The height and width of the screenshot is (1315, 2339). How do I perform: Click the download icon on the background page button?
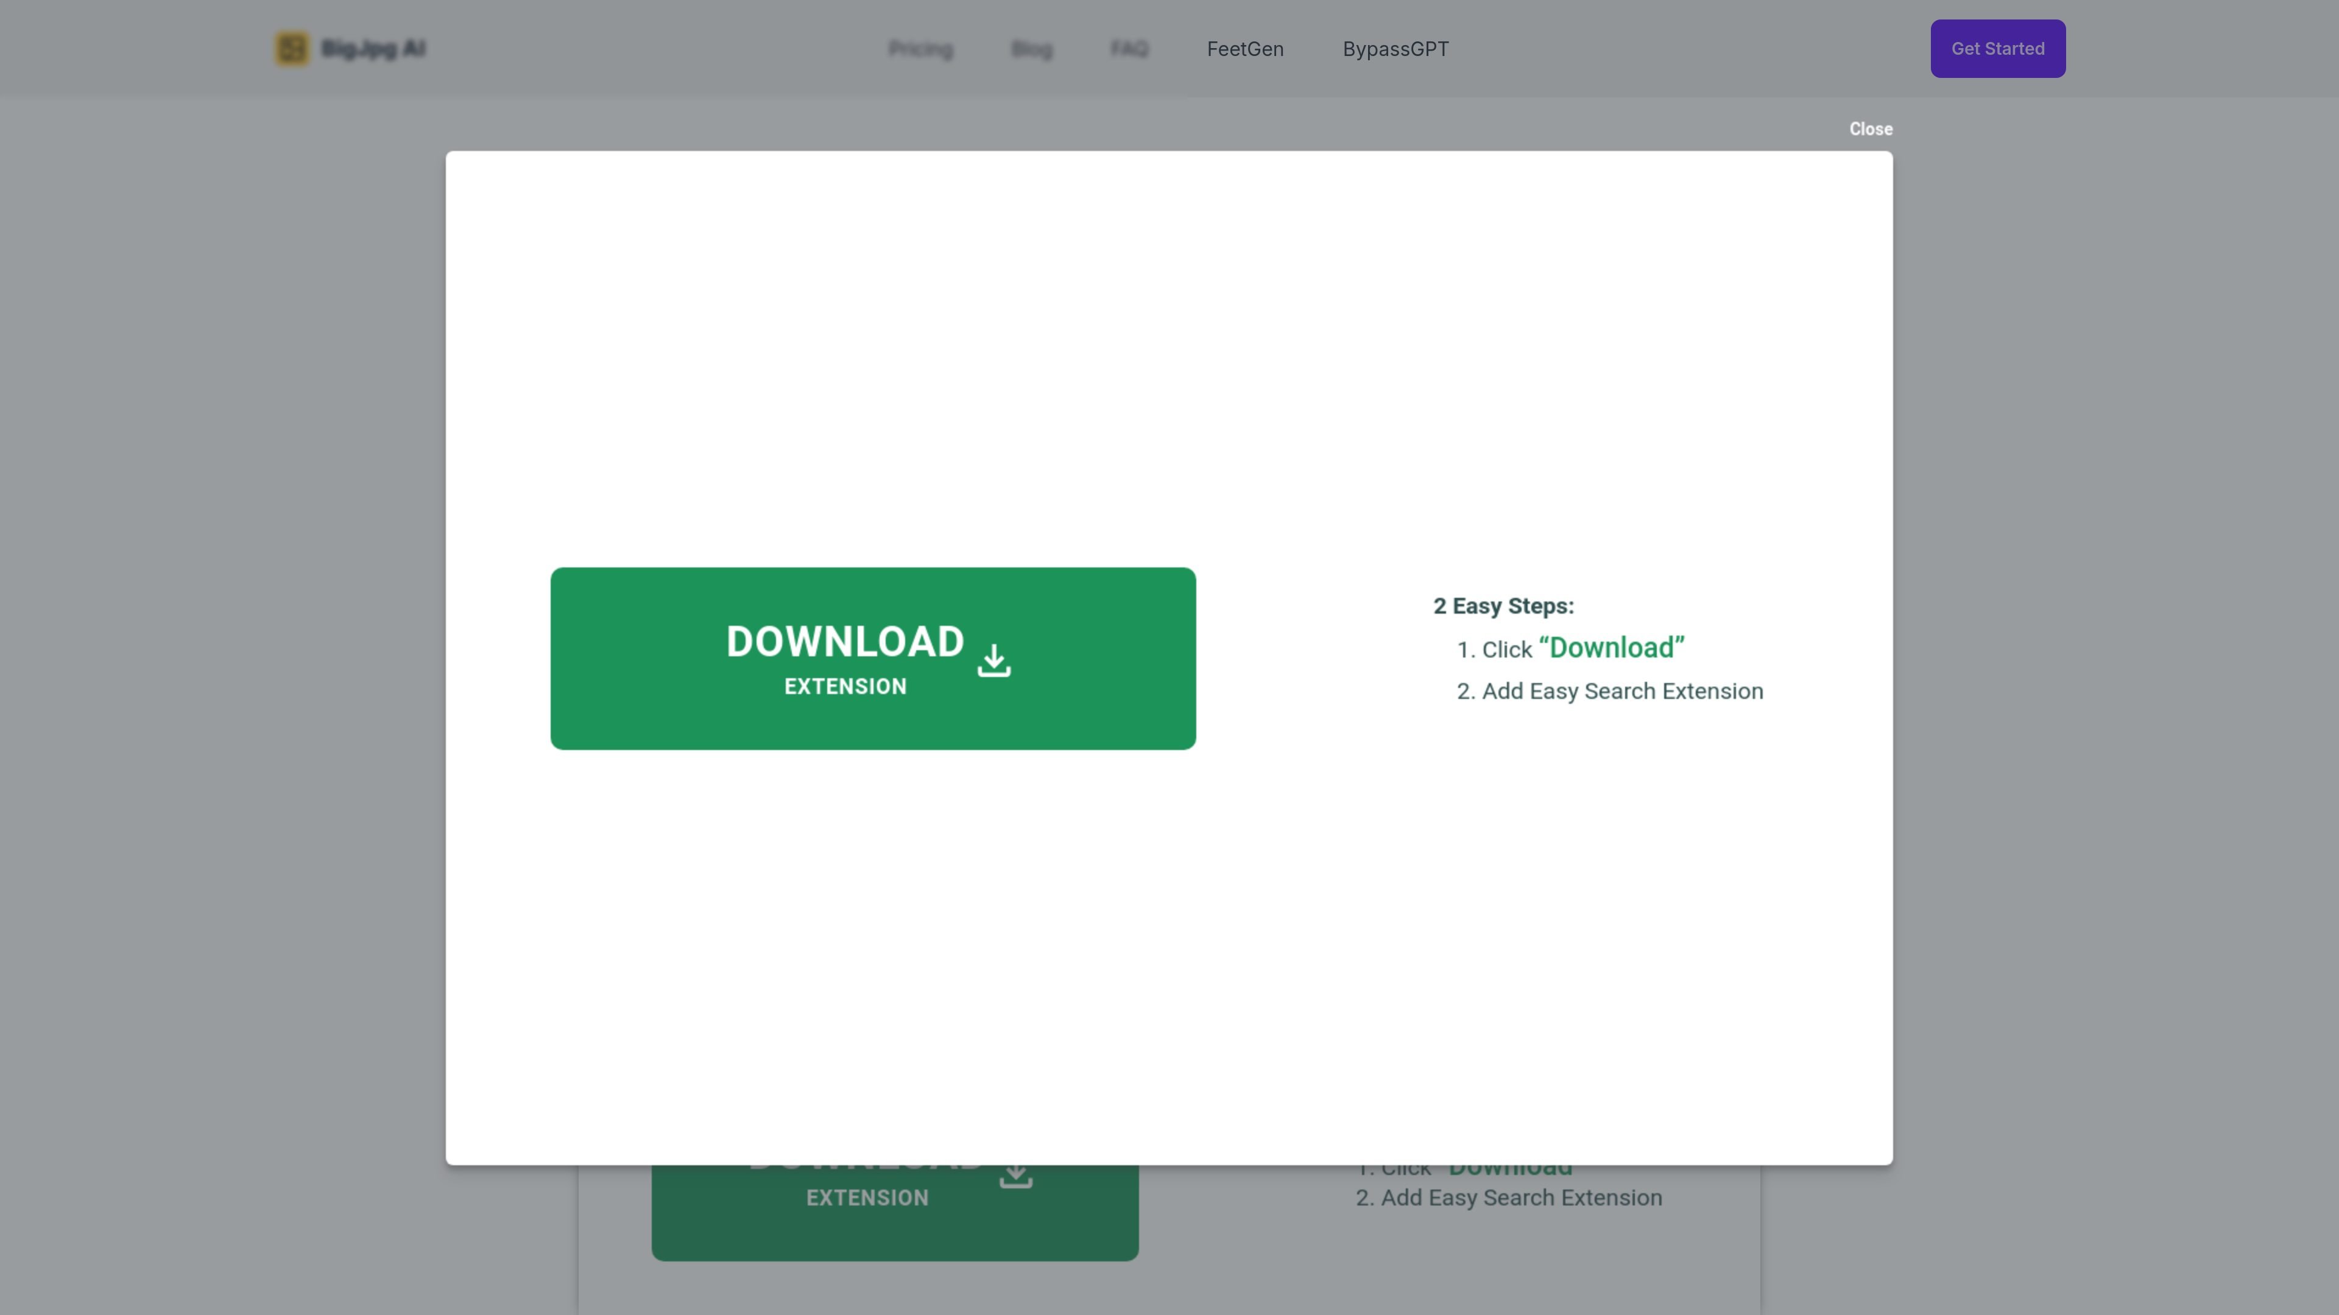[1016, 1176]
